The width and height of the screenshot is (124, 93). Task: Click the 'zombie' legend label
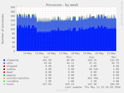coord(11,69)
